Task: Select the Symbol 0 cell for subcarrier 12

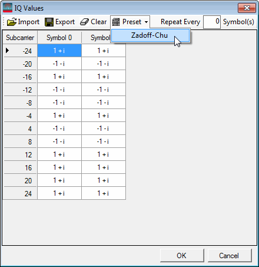Action: click(x=59, y=154)
